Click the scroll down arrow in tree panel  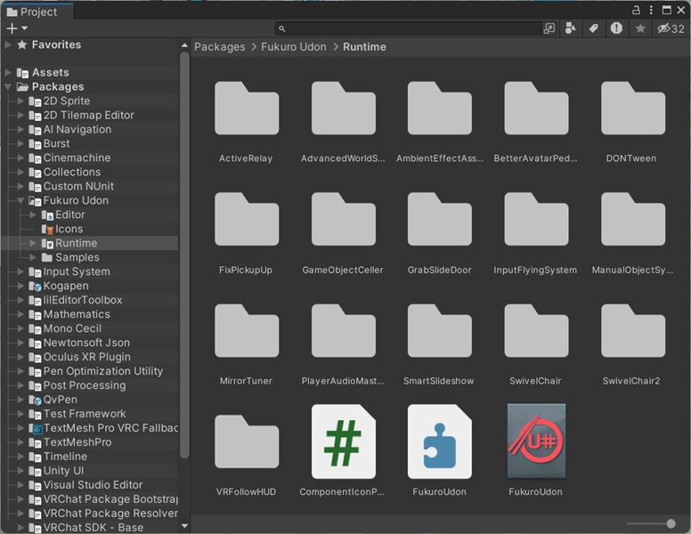point(184,526)
